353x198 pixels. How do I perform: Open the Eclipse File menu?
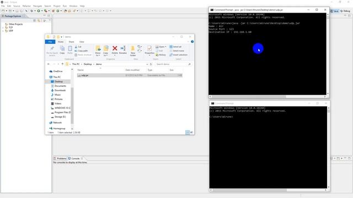[3, 6]
